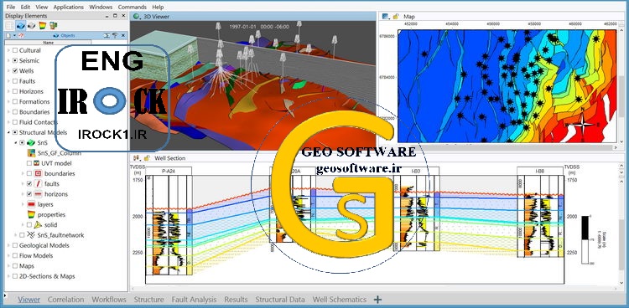Image resolution: width=629 pixels, height=308 pixels.
Task: Click the sigma icon in Objects header
Action: pos(108,36)
